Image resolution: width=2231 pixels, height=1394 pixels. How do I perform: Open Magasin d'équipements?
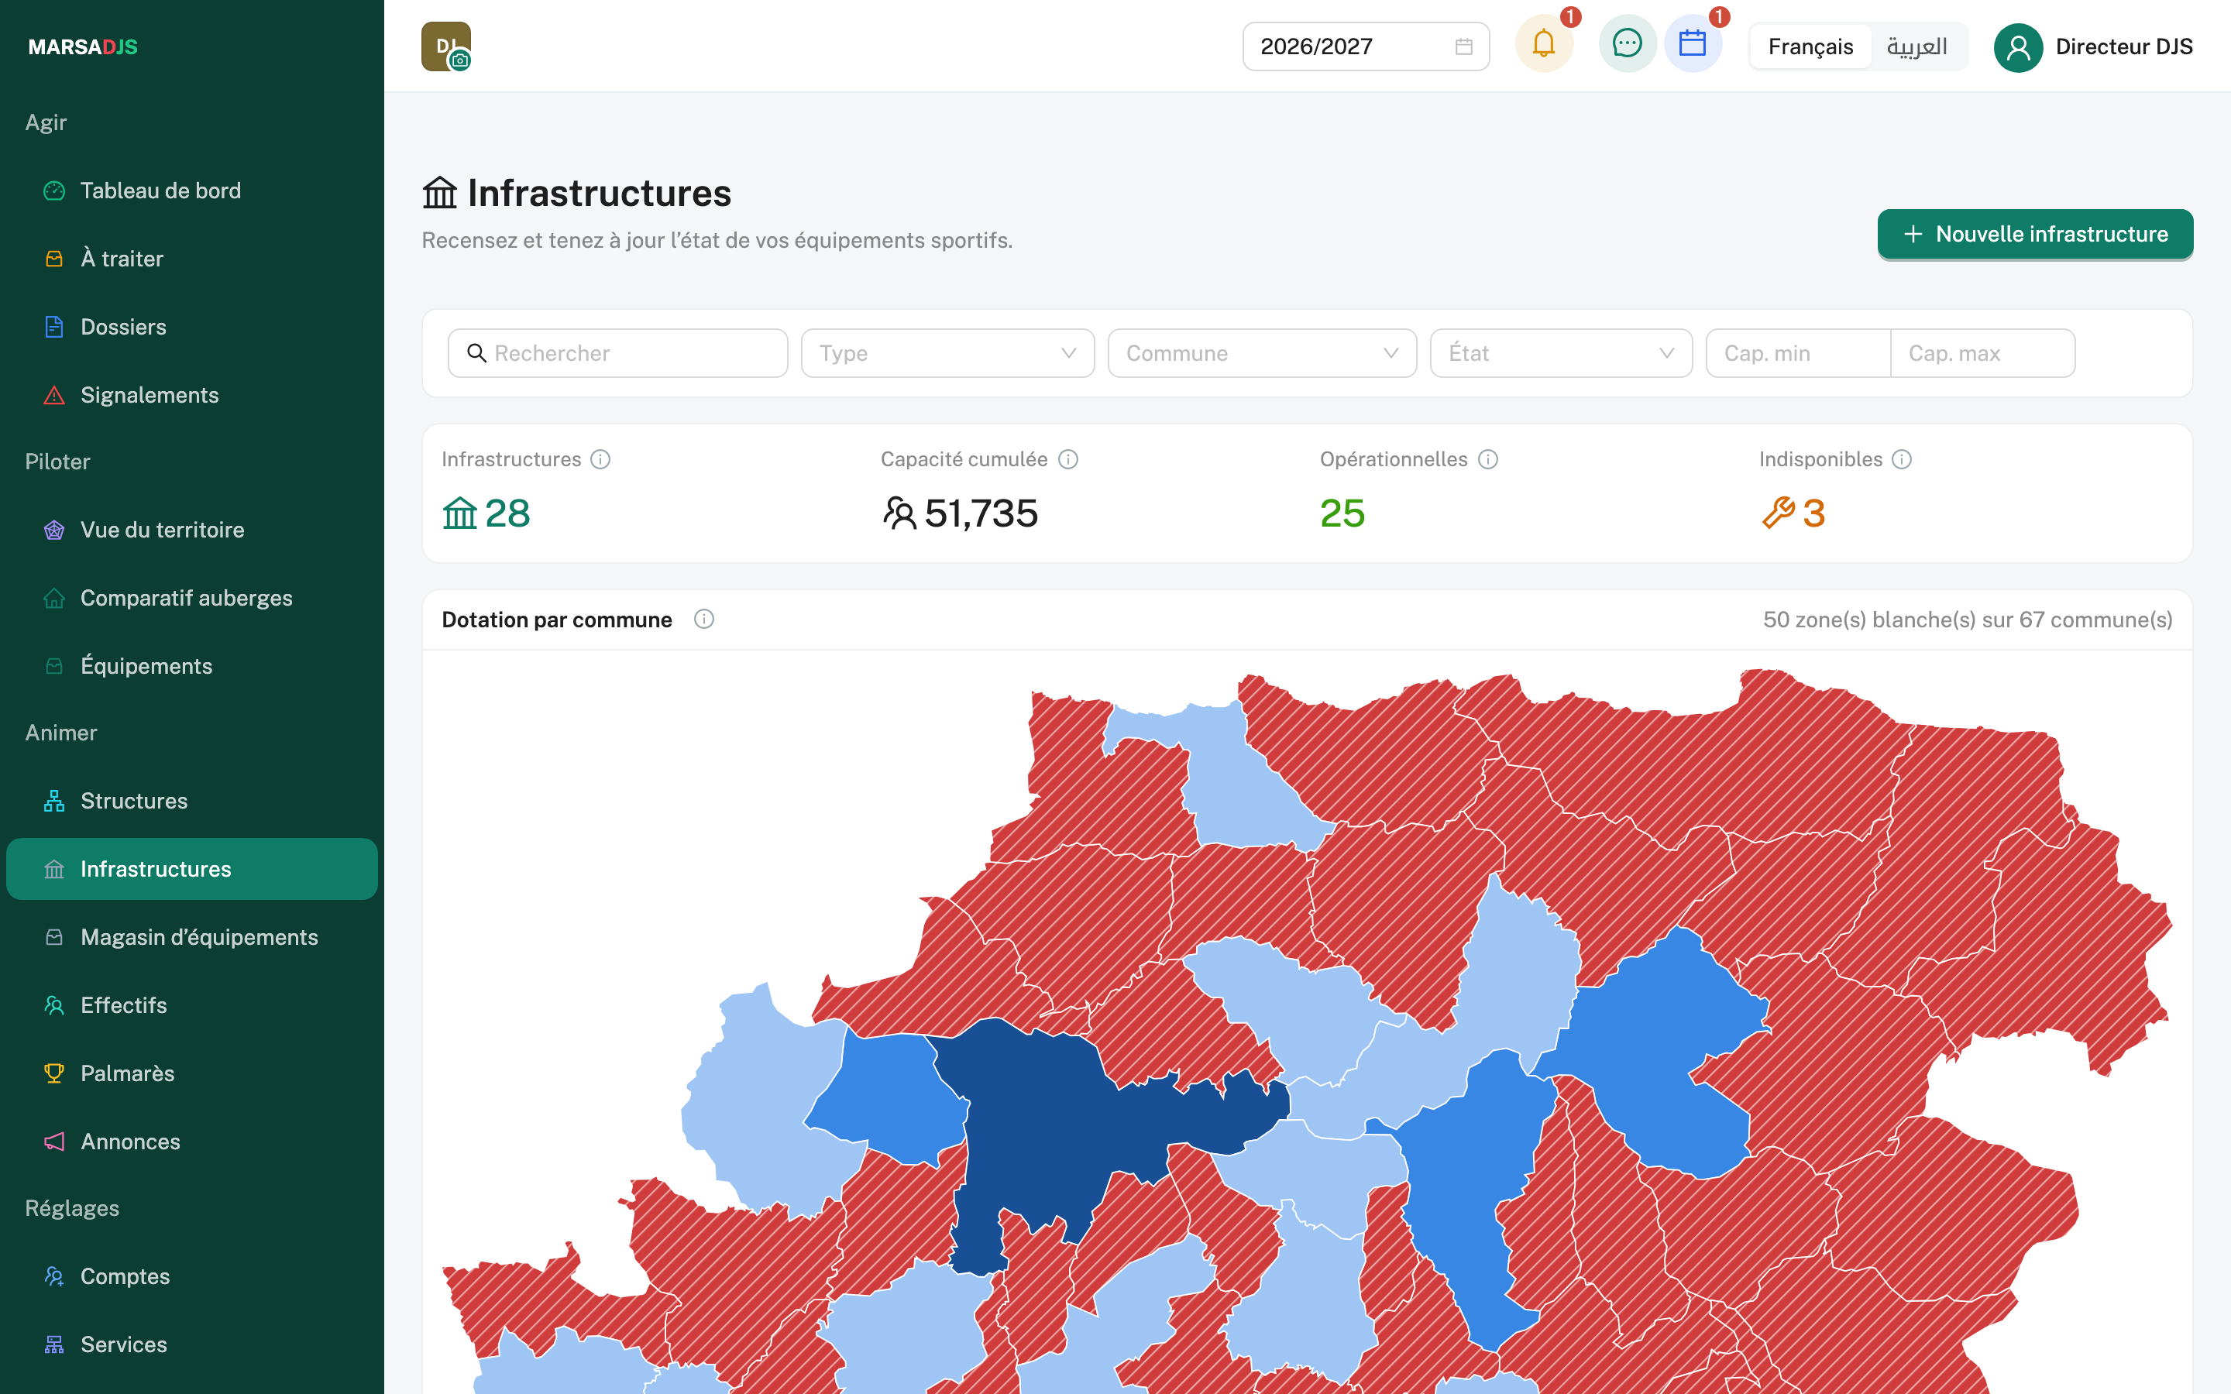tap(192, 938)
